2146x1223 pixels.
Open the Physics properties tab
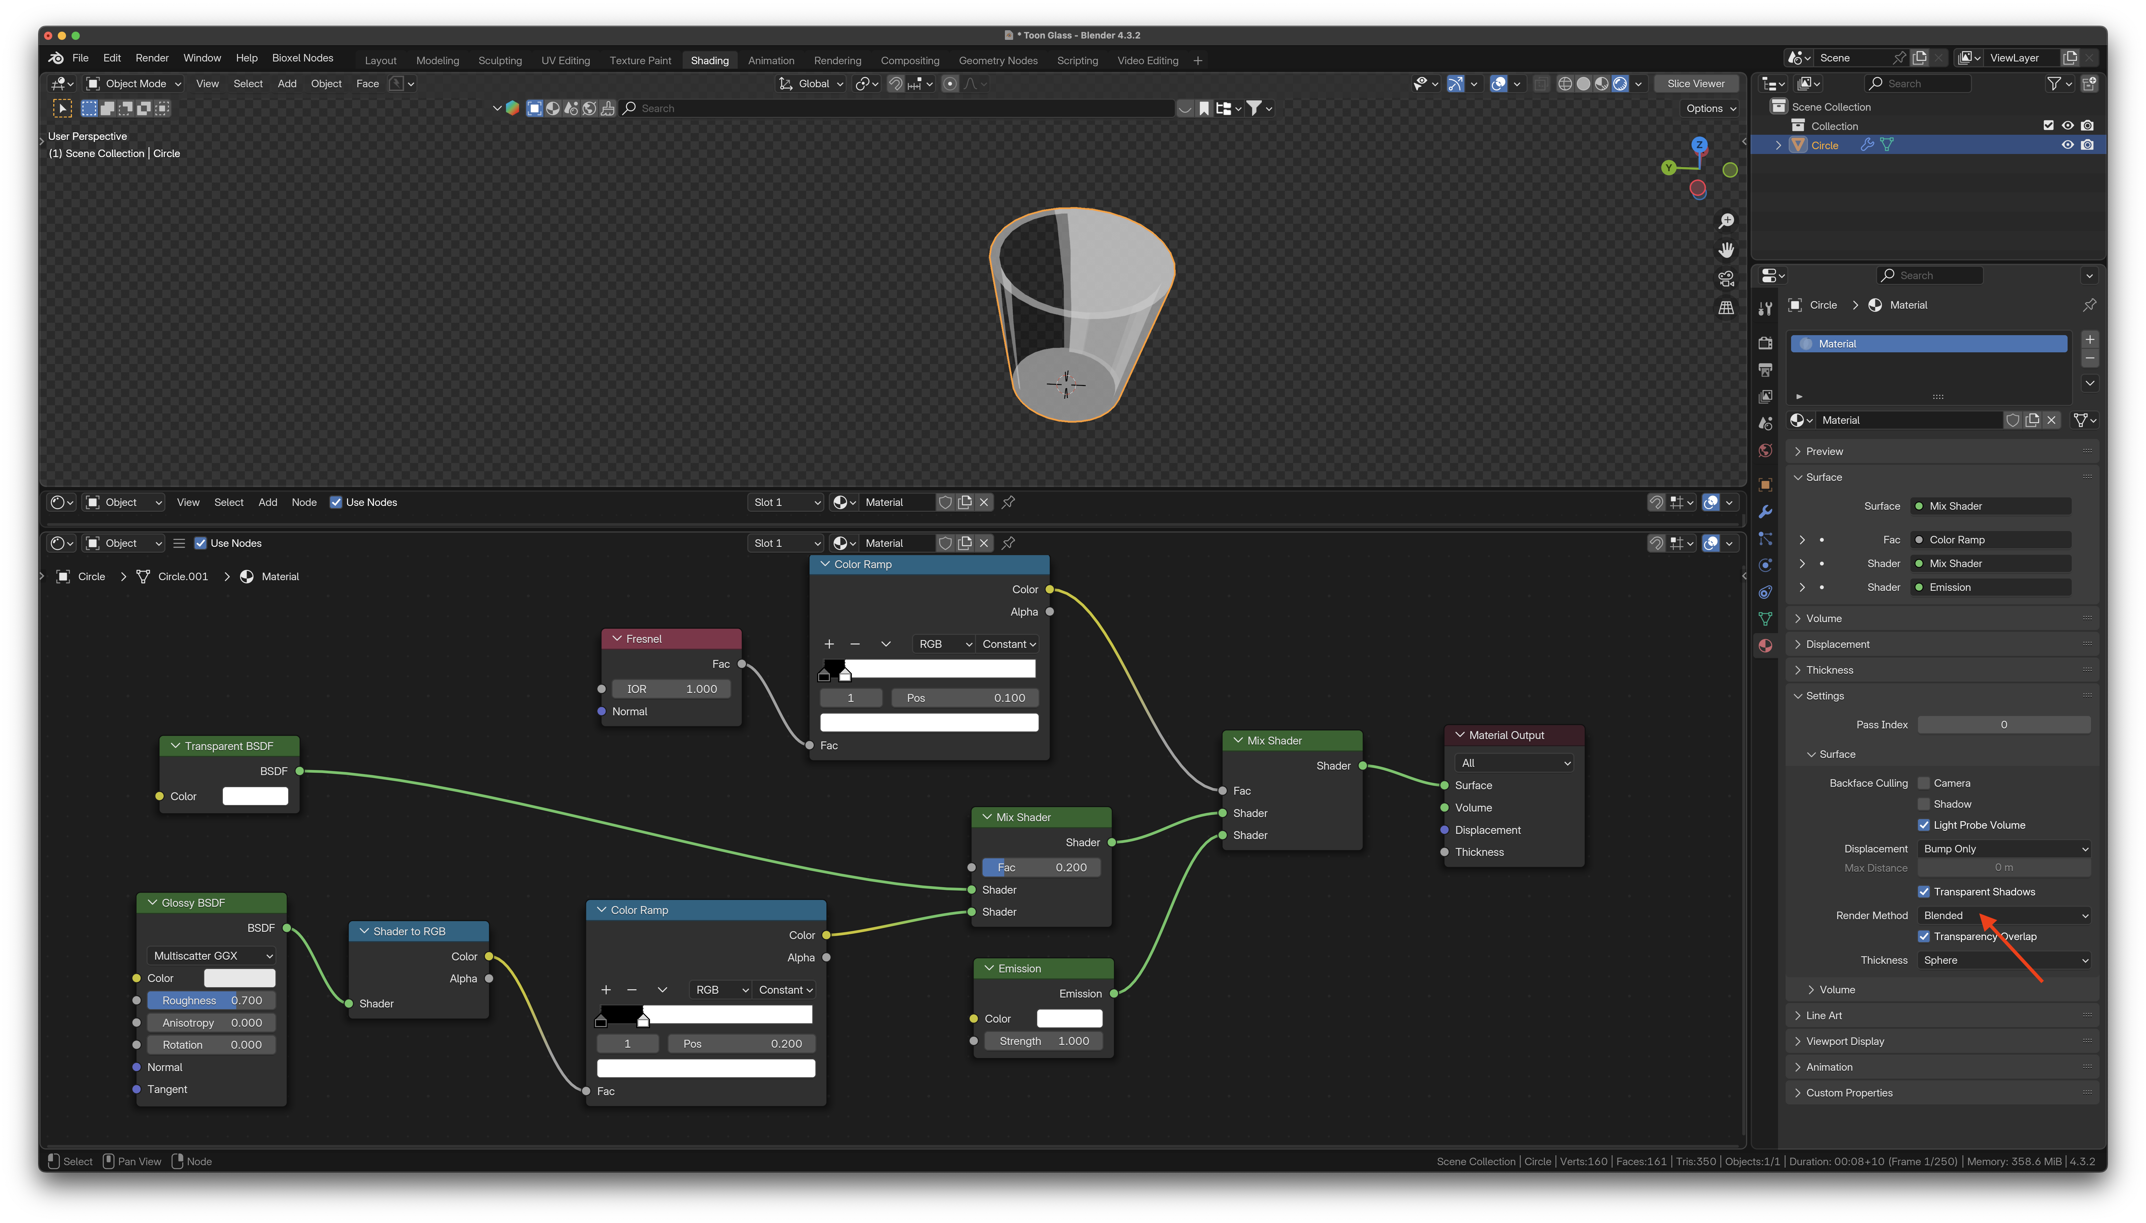(1765, 565)
